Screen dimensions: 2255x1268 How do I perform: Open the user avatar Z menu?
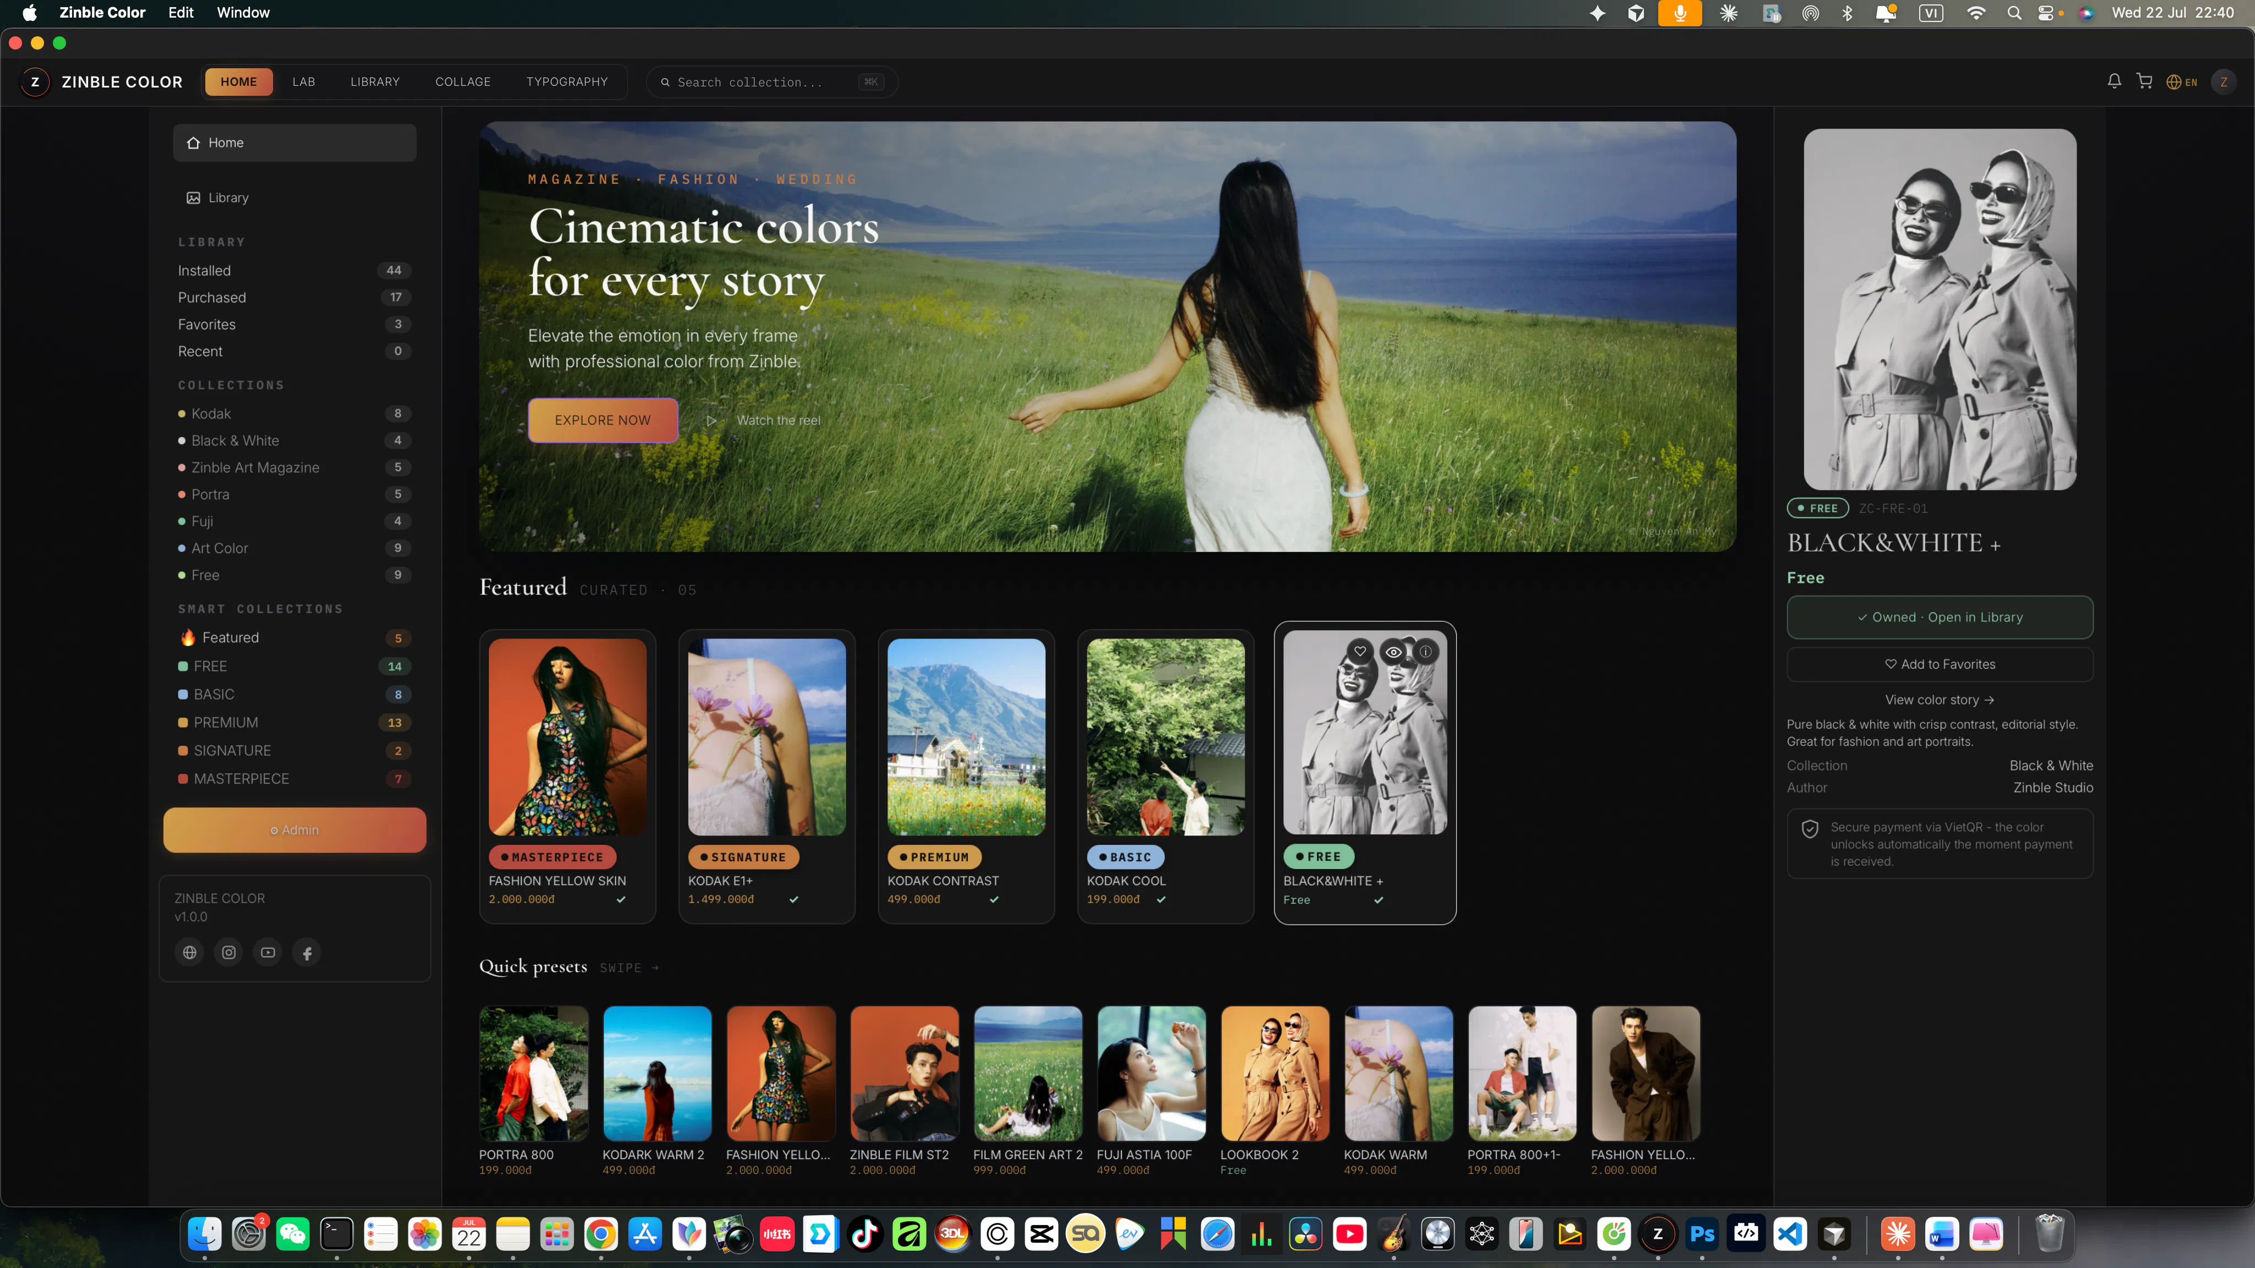[x=2224, y=82]
